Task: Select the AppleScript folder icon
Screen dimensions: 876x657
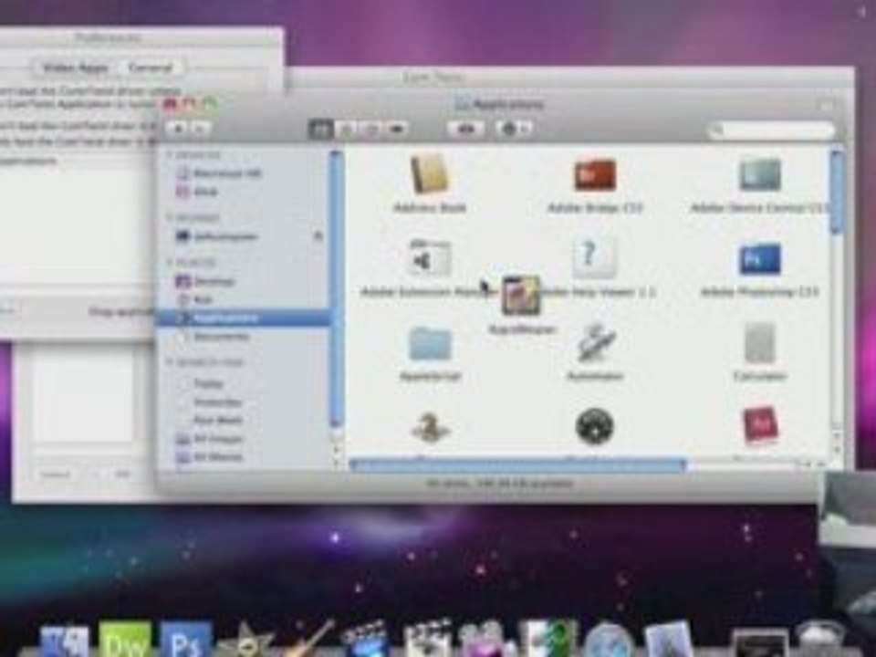Action: pyautogui.click(x=430, y=344)
